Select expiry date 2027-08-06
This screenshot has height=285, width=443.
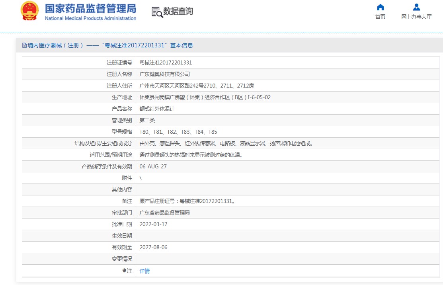[153, 248]
